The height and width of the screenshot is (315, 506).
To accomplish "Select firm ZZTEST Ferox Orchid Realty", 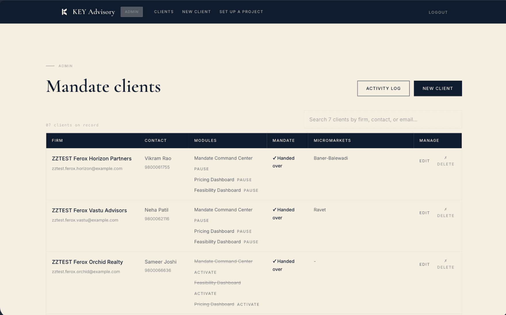I will [87, 262].
